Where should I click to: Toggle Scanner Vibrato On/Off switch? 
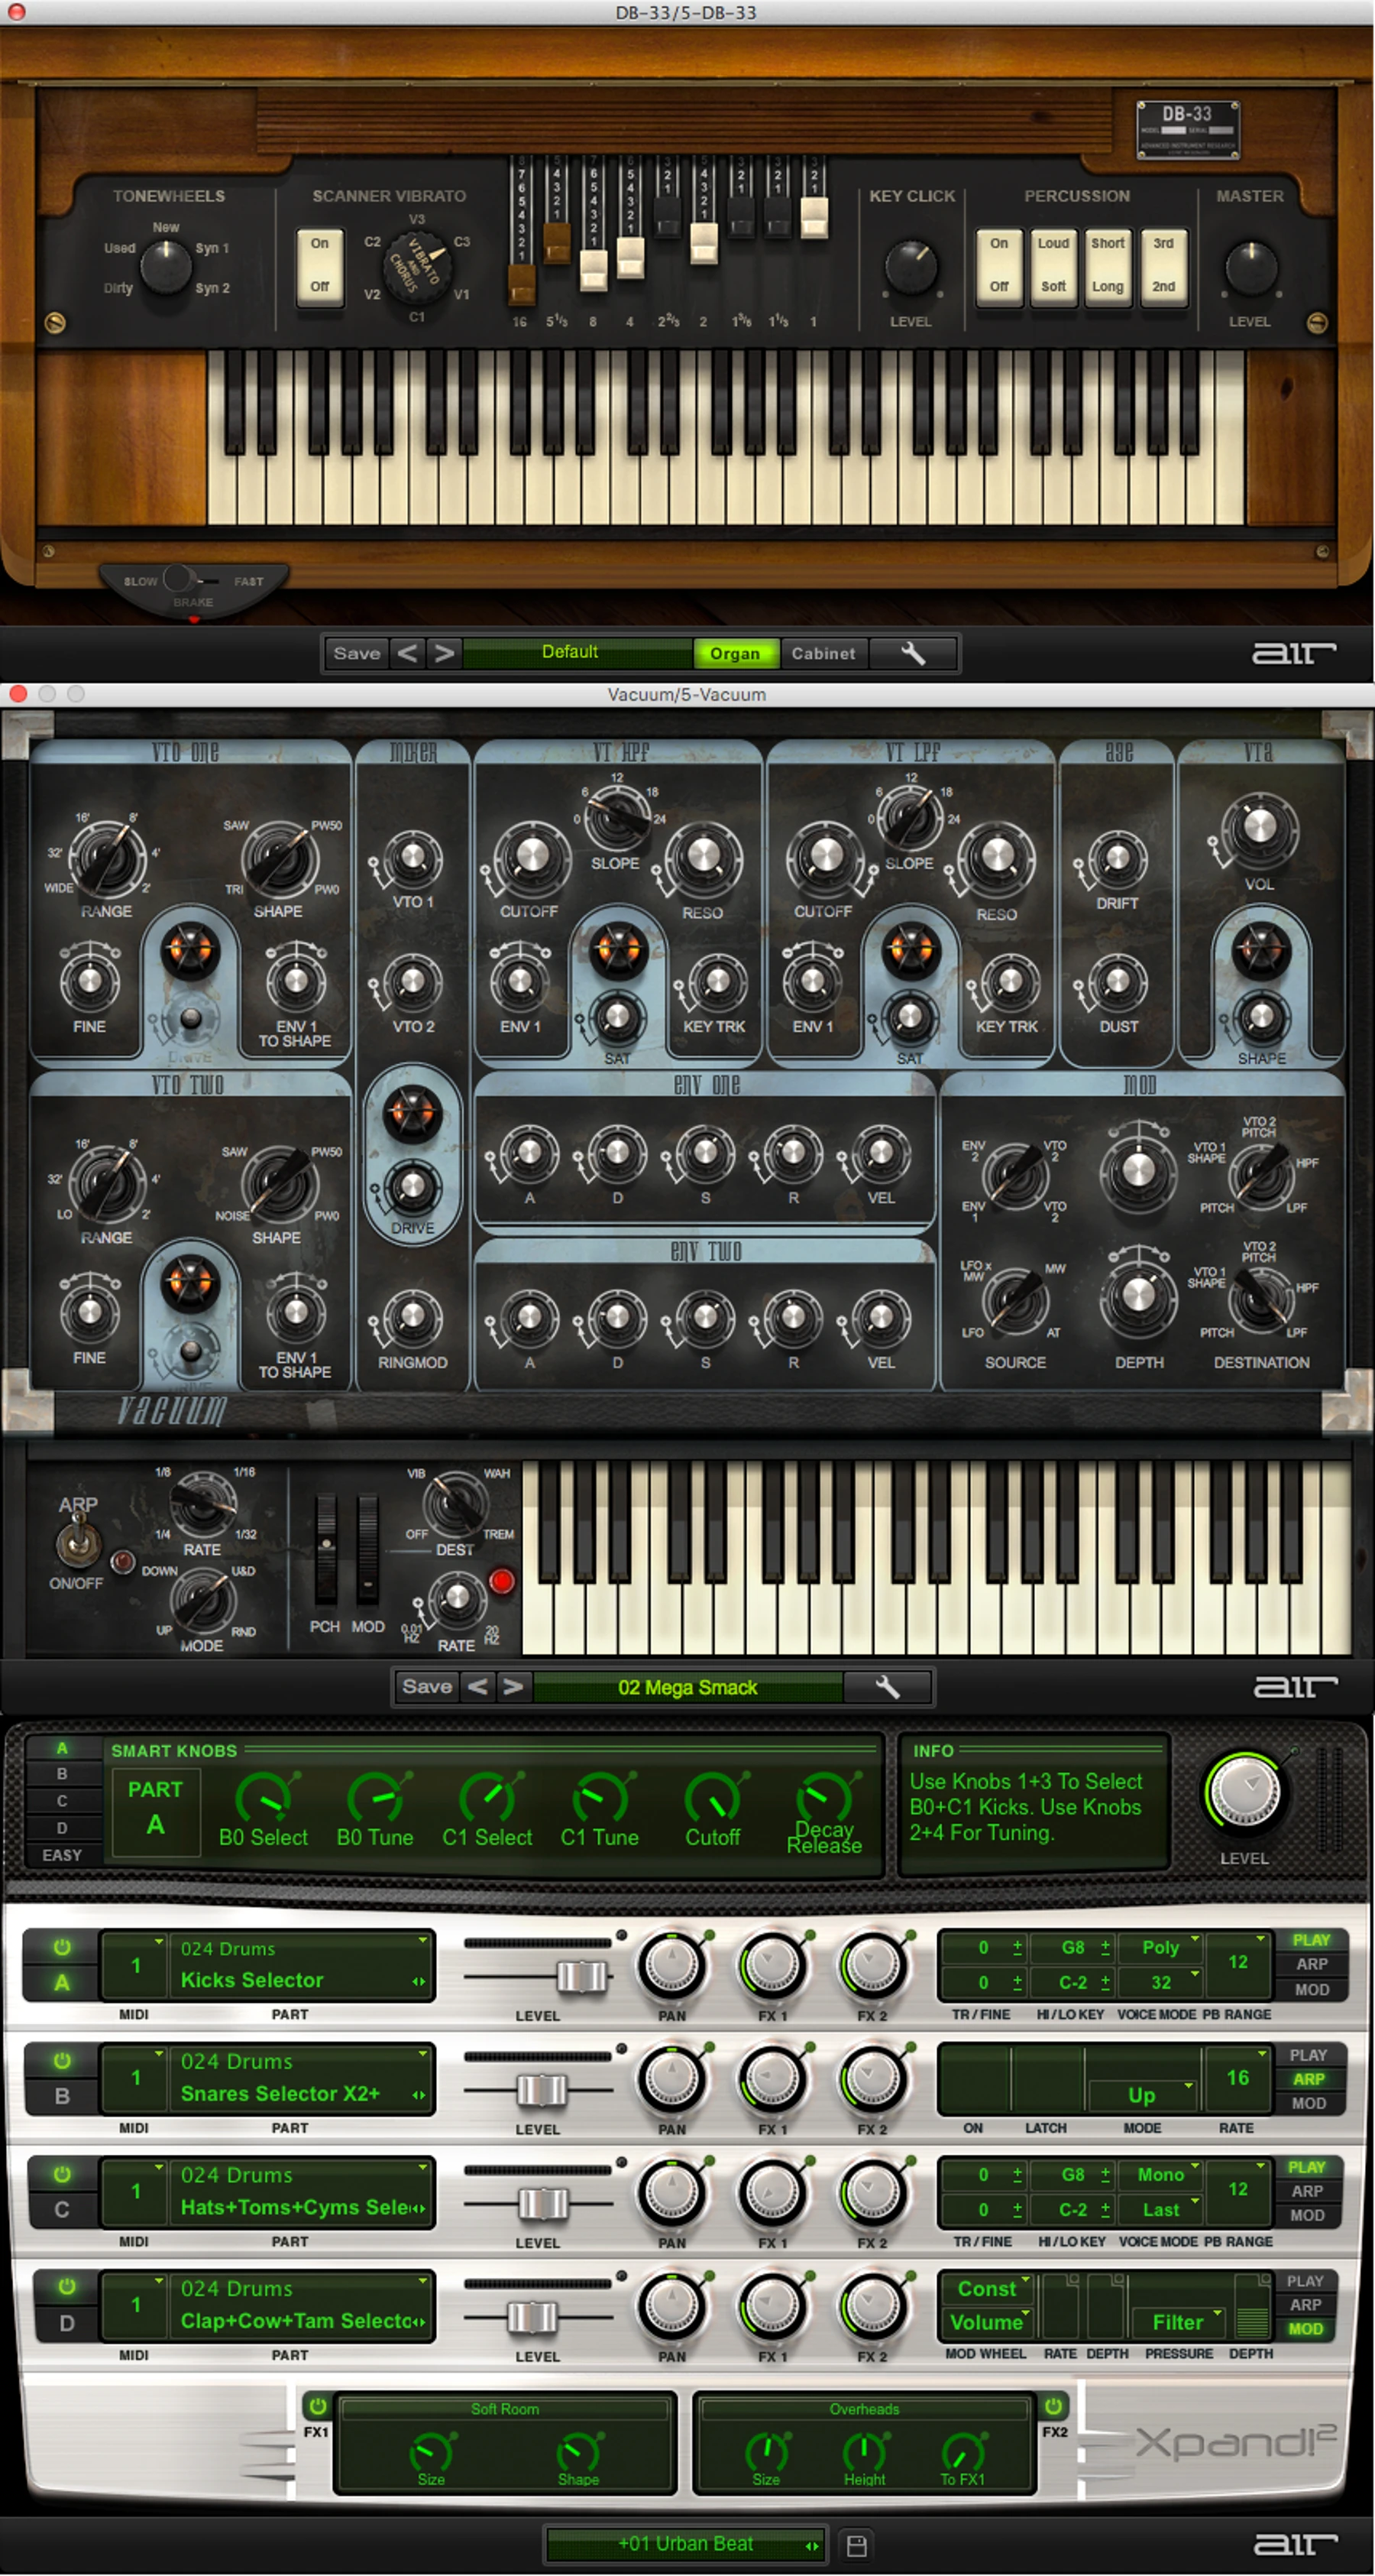pos(320,264)
